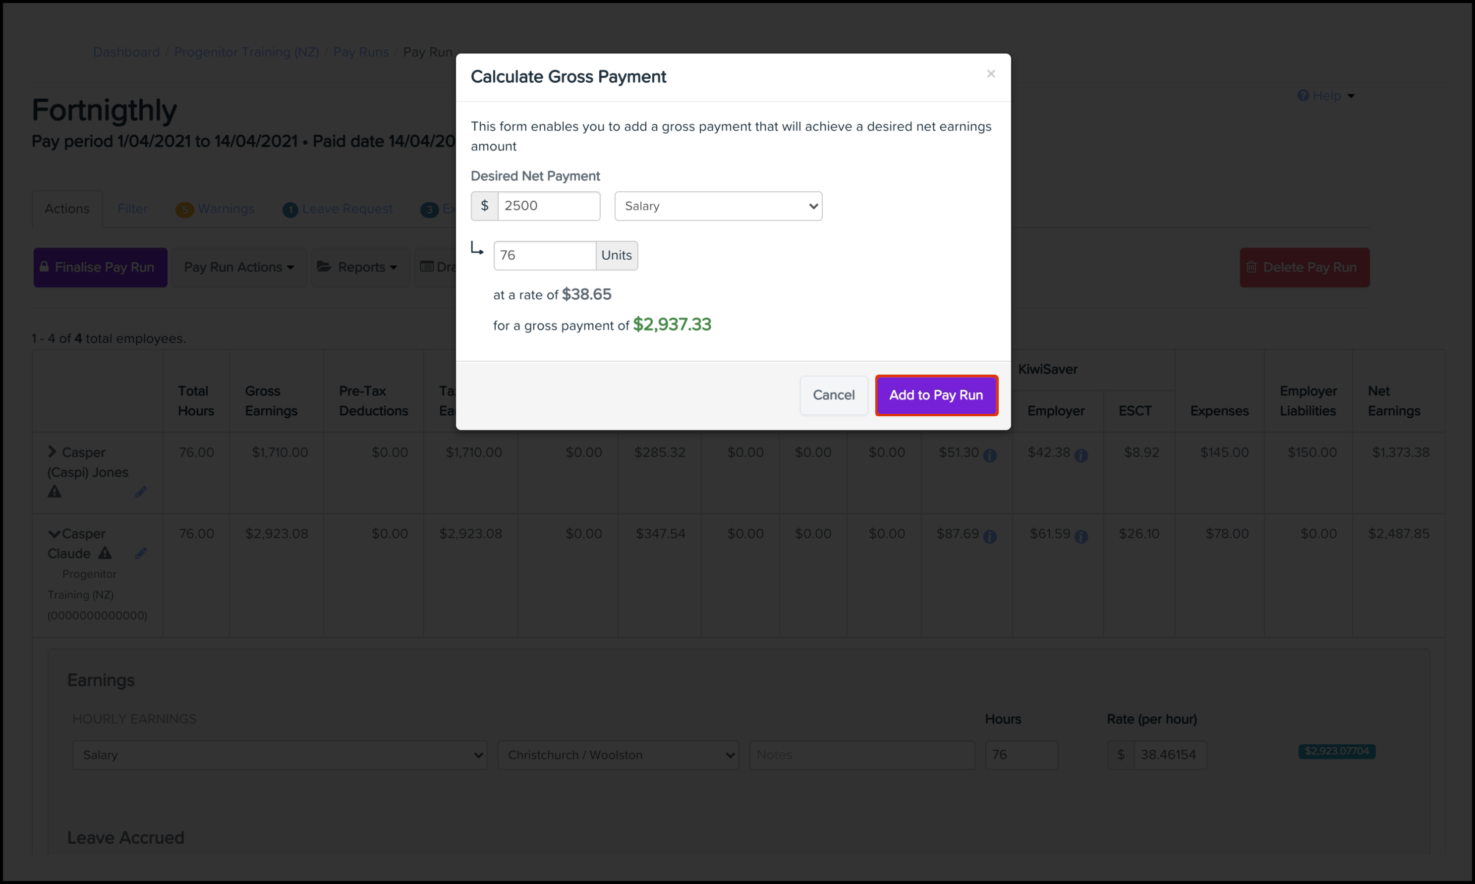Open the Dashboard breadcrumb link
Screen dimensions: 1475x884
[126, 52]
